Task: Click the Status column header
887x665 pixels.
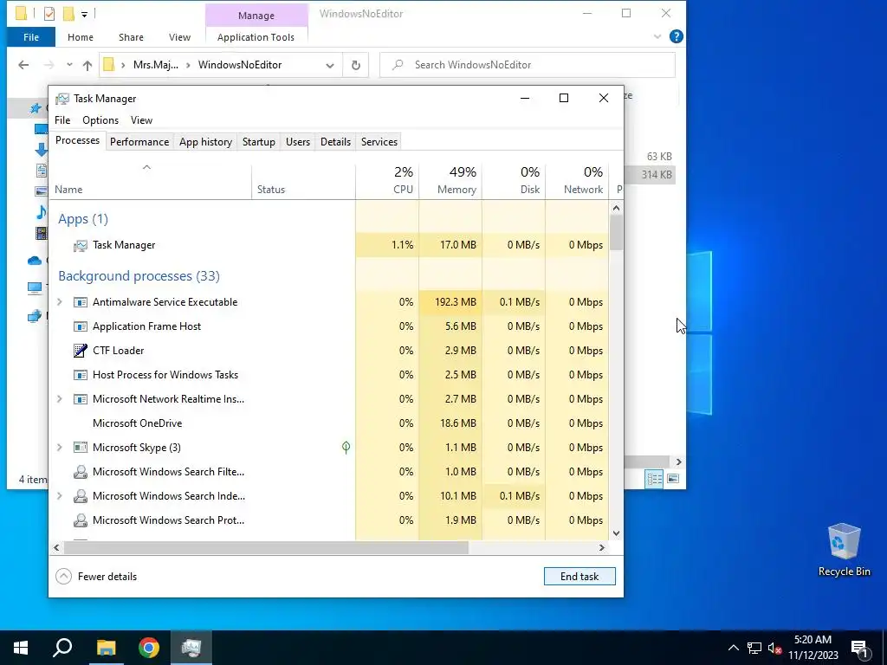Action: click(x=303, y=182)
